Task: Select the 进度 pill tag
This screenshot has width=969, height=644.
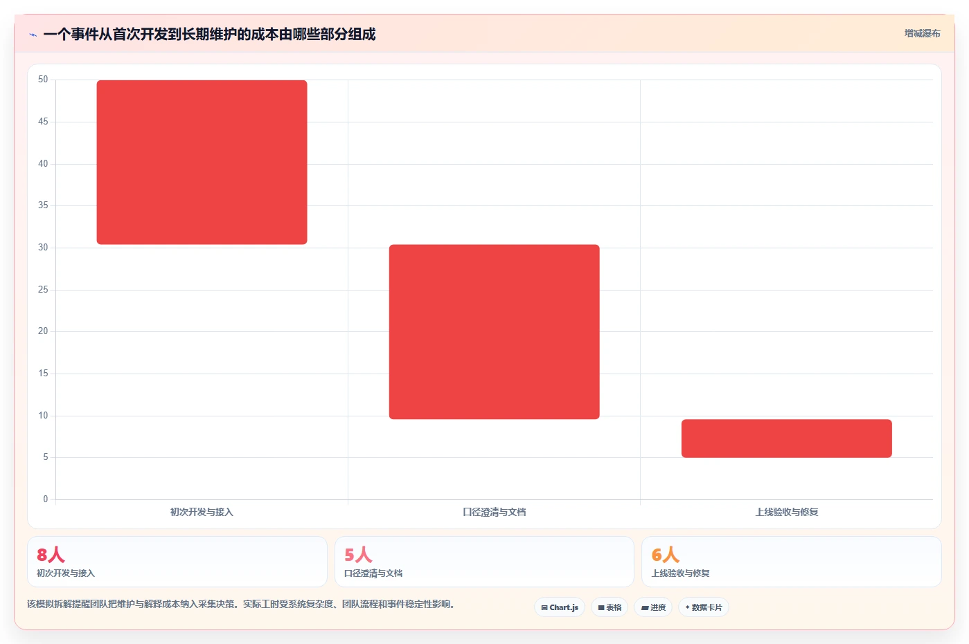Action: (653, 607)
